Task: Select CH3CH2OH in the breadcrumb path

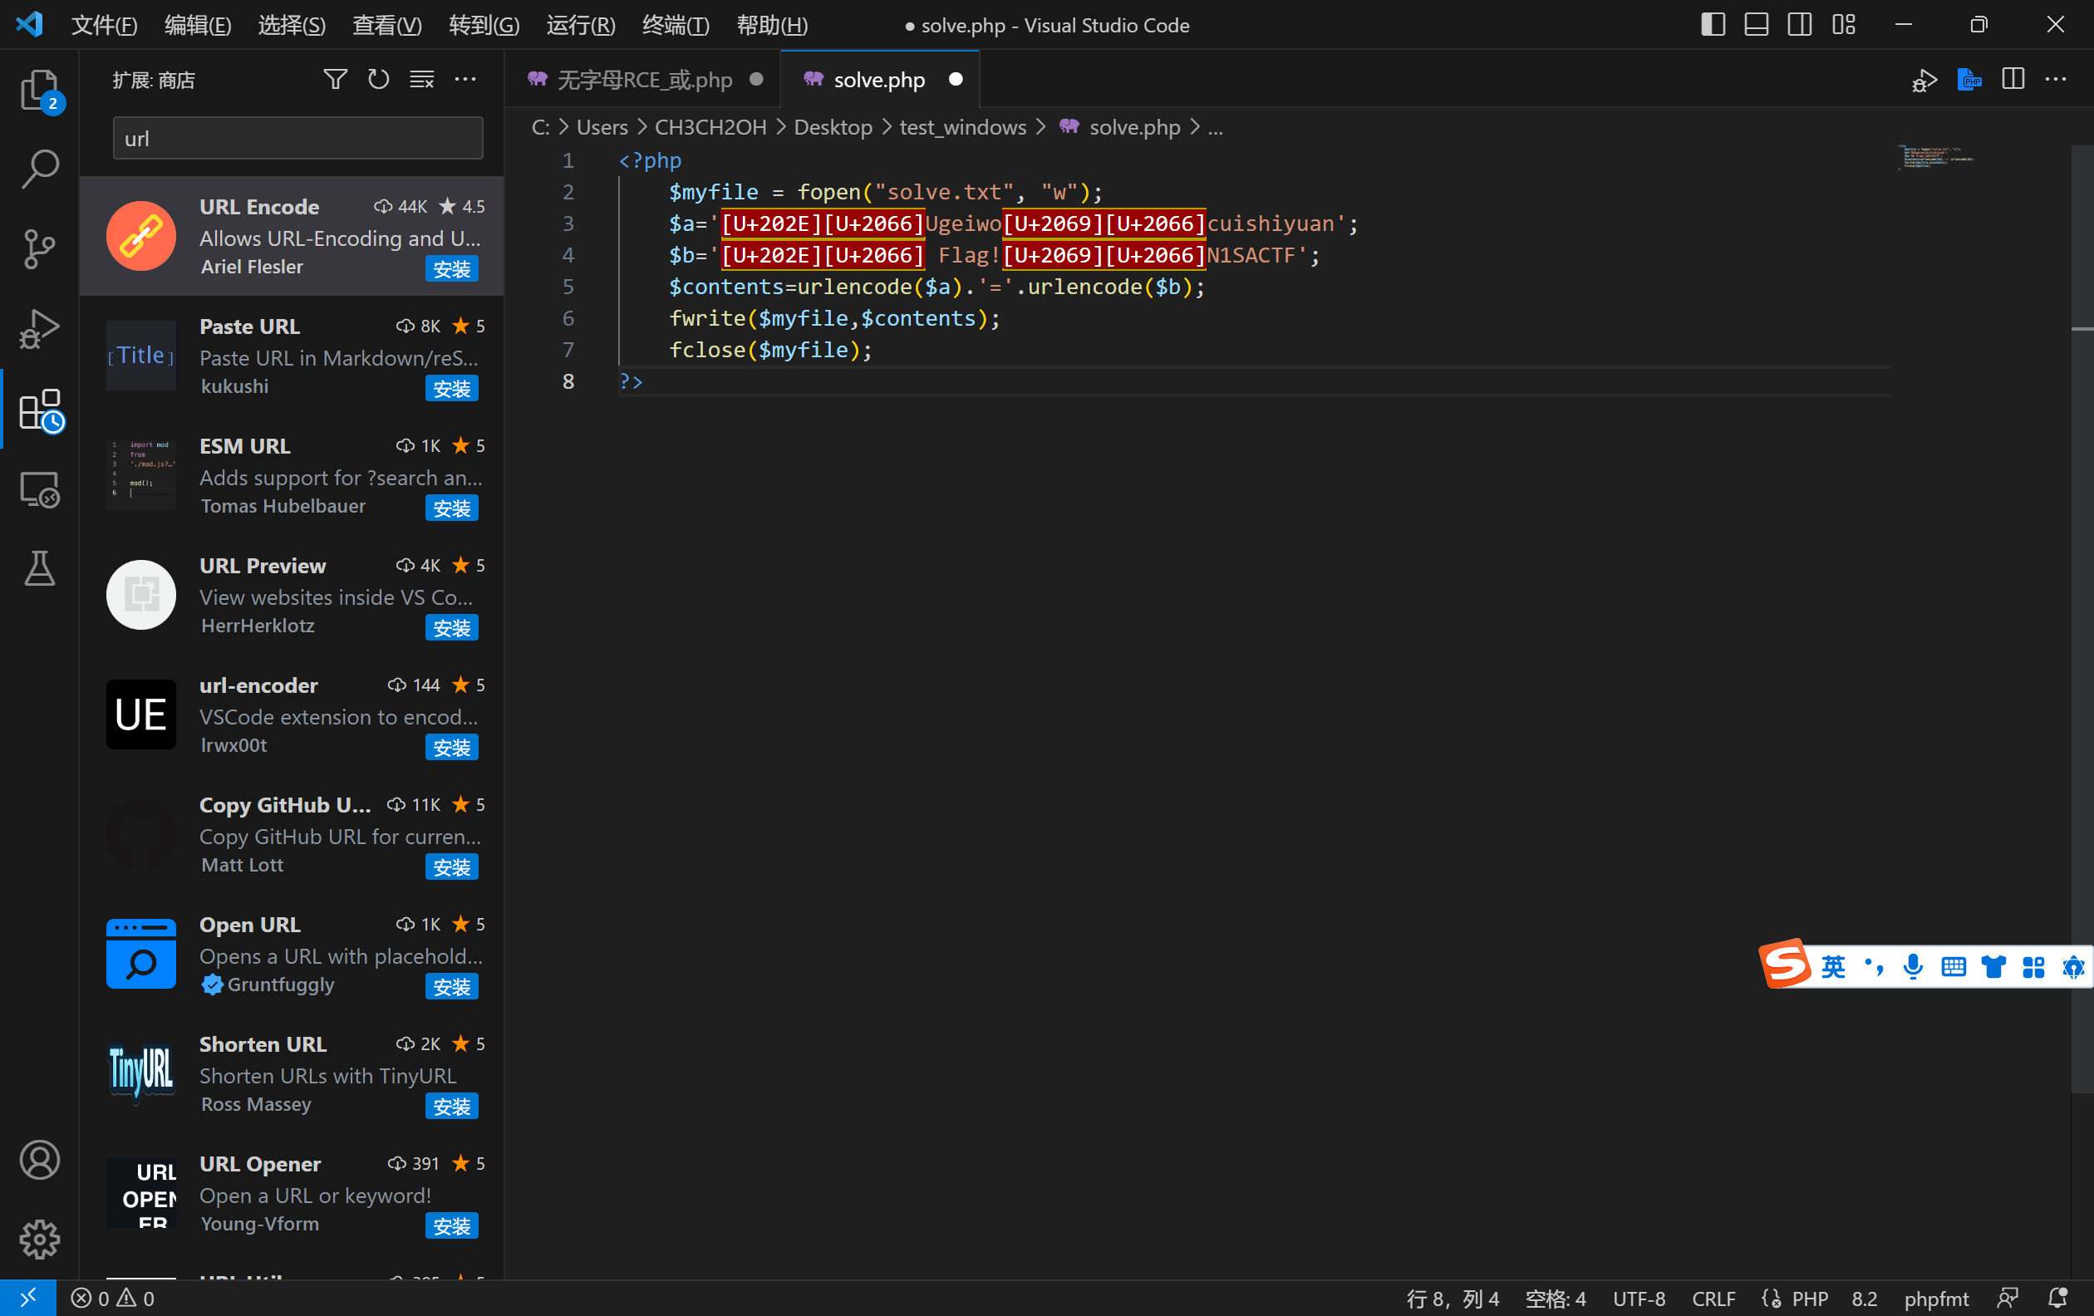Action: [x=710, y=127]
